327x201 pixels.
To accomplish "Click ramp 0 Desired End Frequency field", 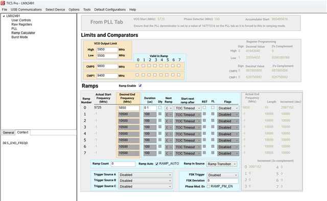I will [x=129, y=108].
